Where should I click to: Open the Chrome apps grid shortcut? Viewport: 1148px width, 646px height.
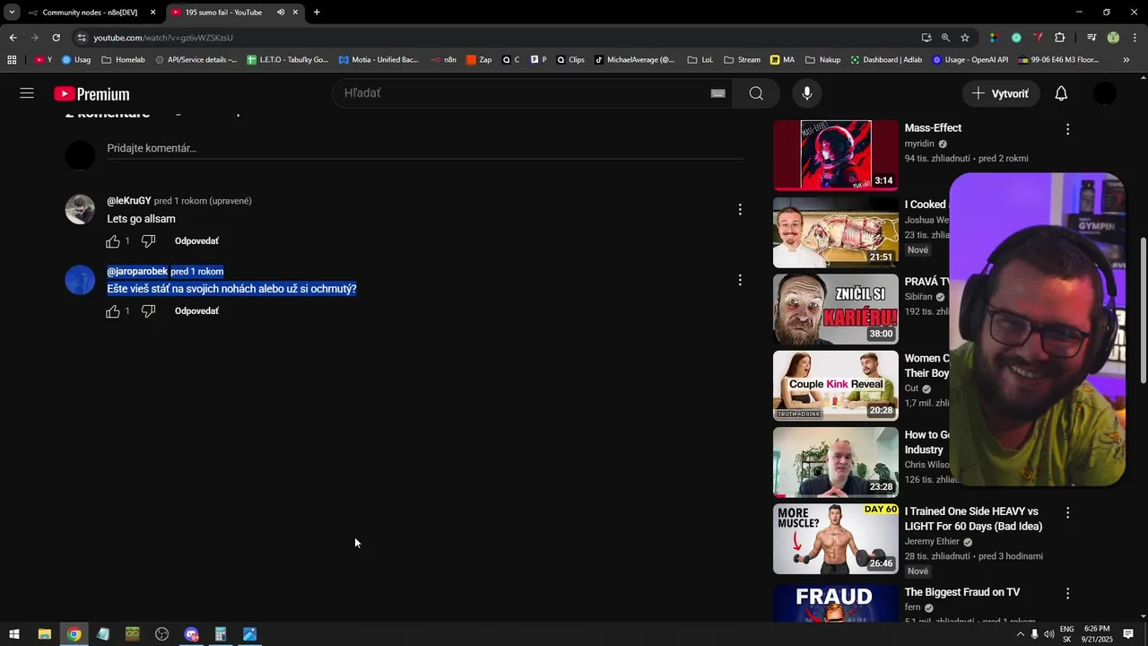(x=12, y=60)
